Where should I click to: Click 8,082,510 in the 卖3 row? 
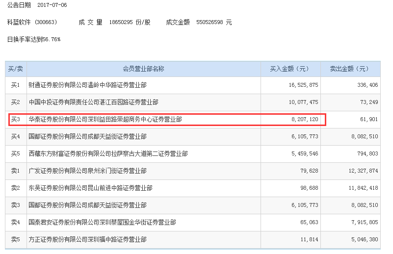(x=365, y=205)
